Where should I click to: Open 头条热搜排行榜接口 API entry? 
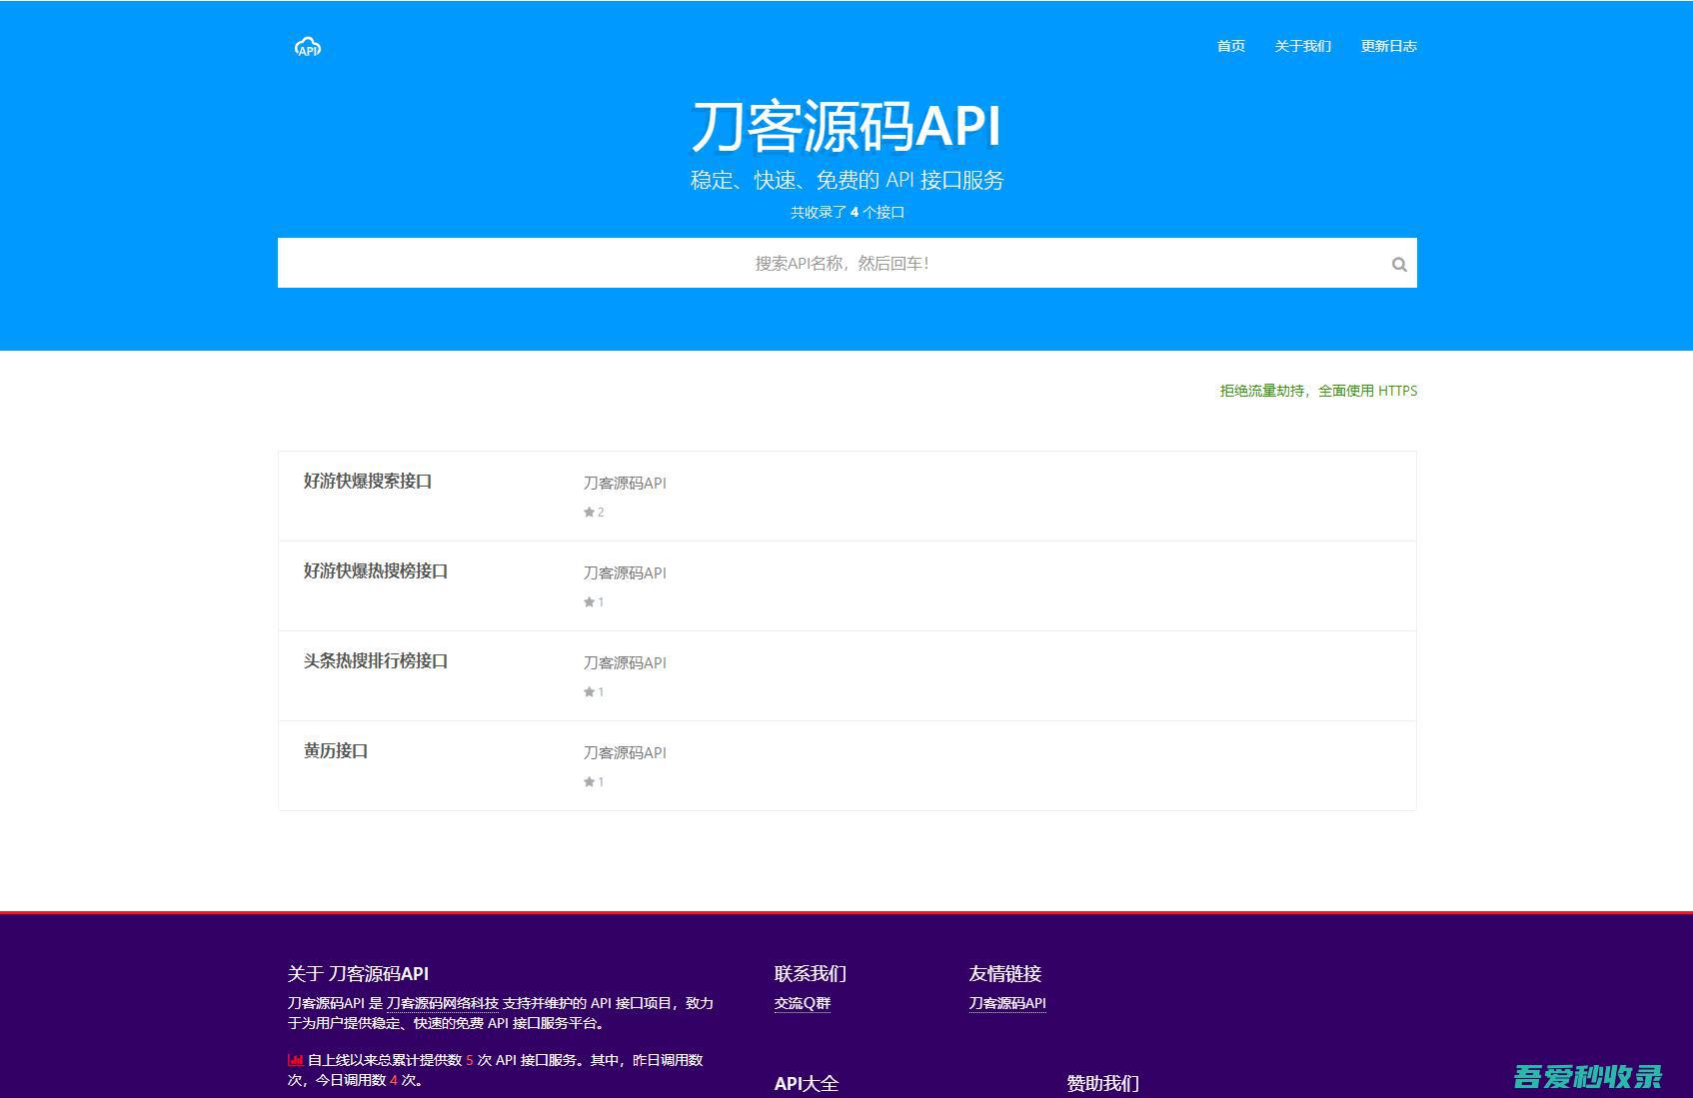click(x=376, y=660)
